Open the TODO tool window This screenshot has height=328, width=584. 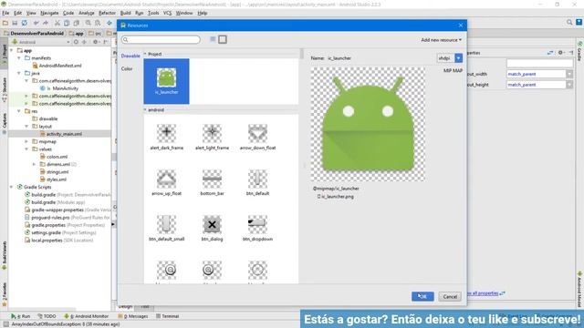coord(47,316)
